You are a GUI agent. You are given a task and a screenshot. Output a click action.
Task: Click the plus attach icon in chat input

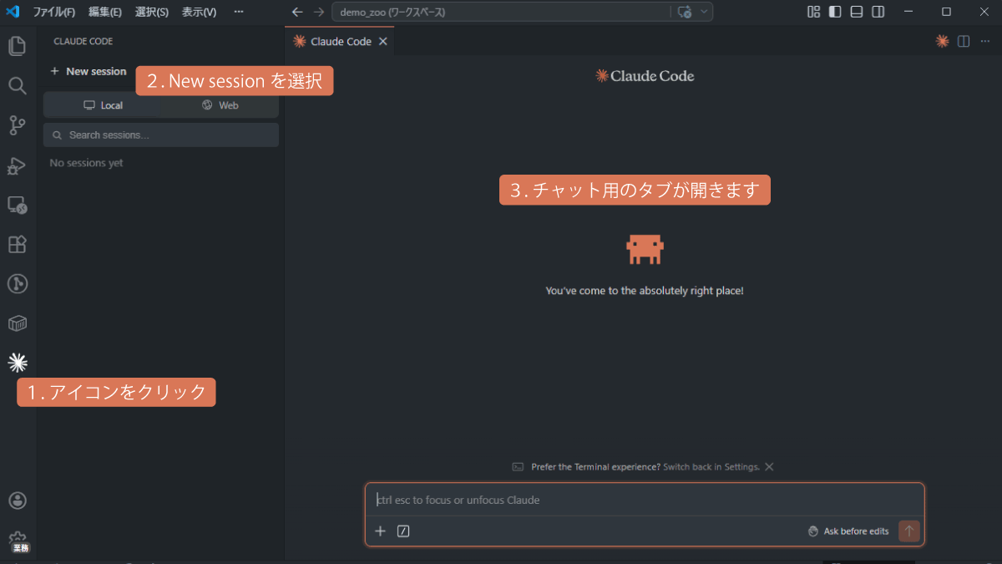(380, 531)
